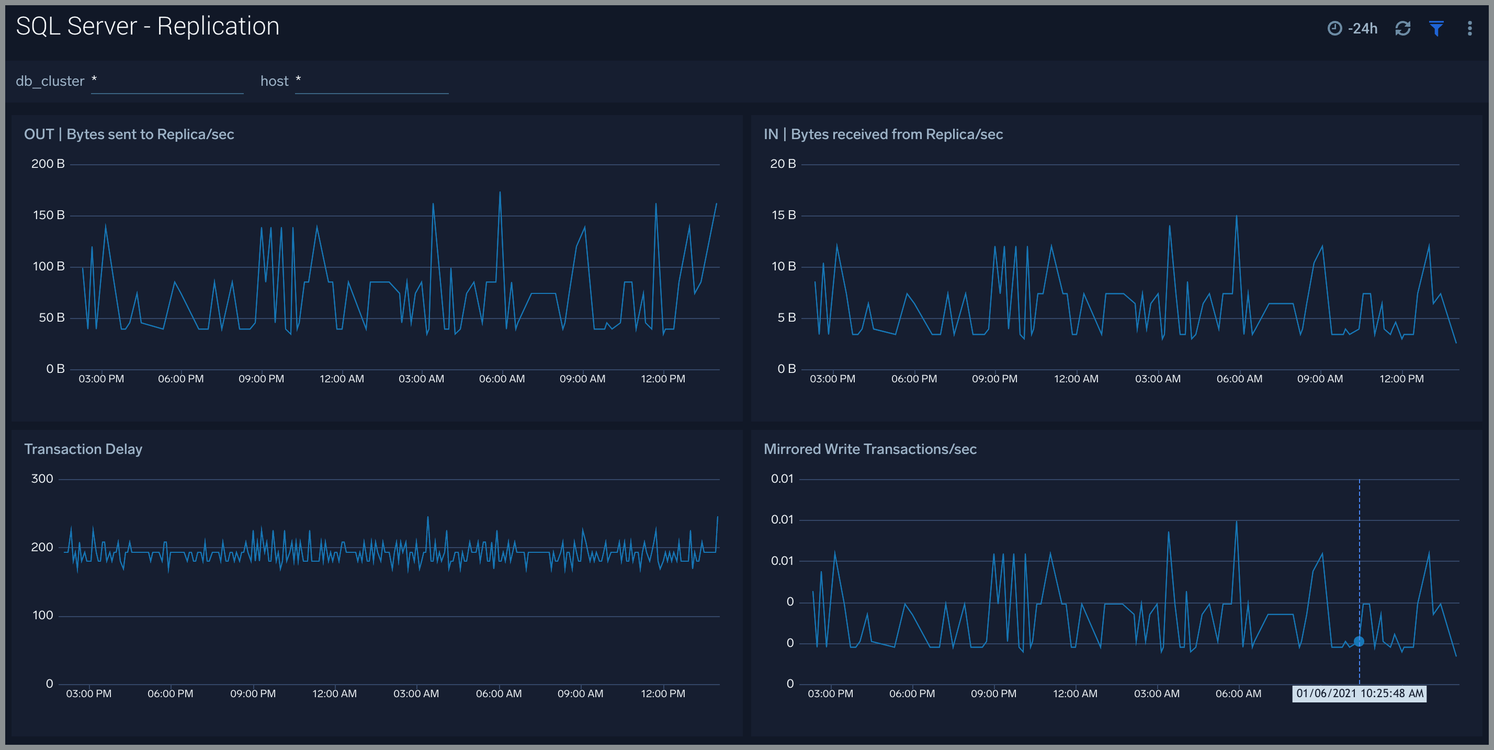
Task: Click the Mirrored Write Transactions/sec panel heading
Action: pyautogui.click(x=870, y=449)
